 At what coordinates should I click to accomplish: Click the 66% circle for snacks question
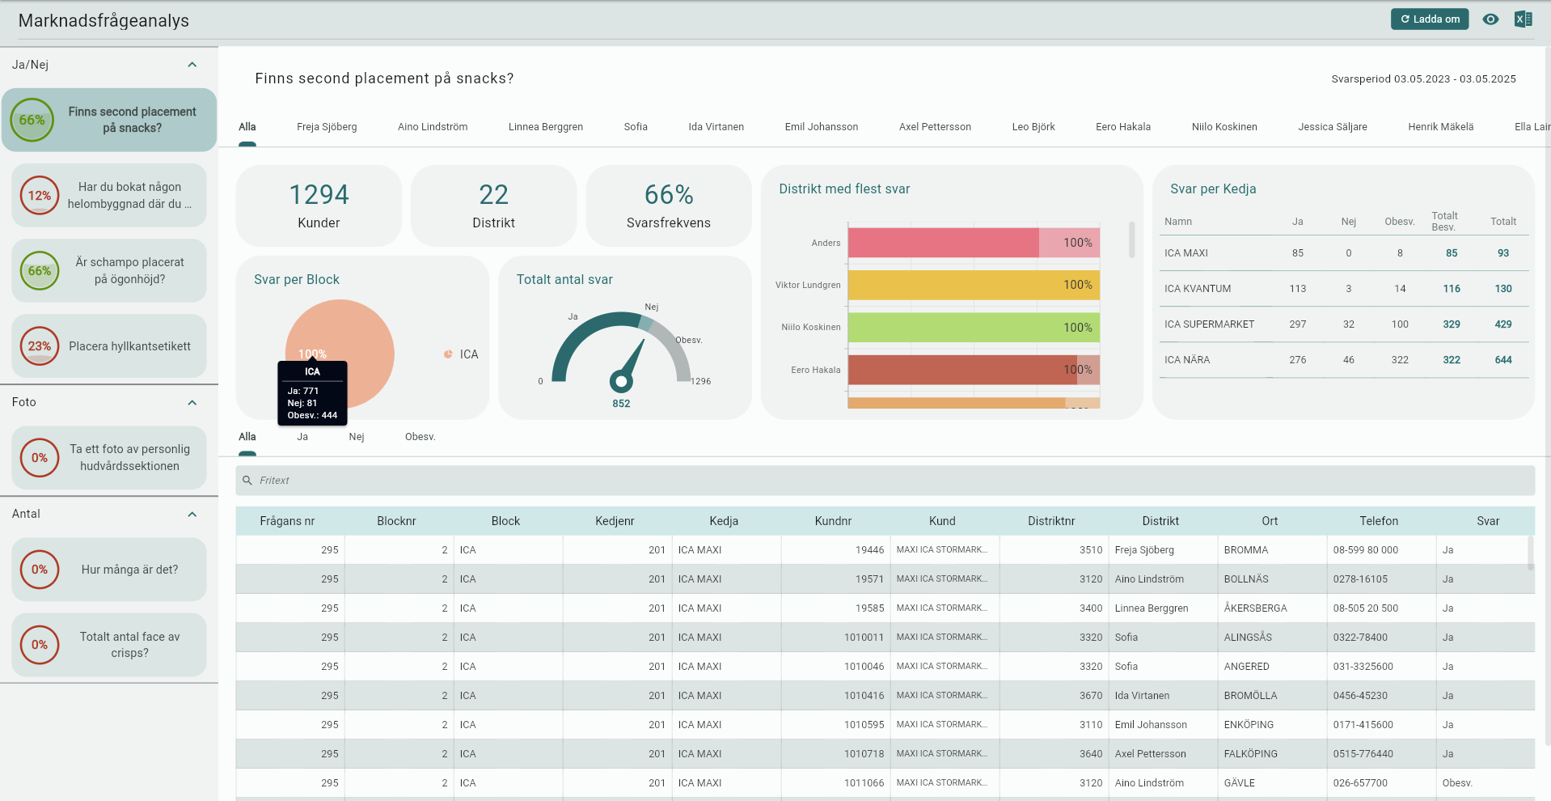click(32, 120)
